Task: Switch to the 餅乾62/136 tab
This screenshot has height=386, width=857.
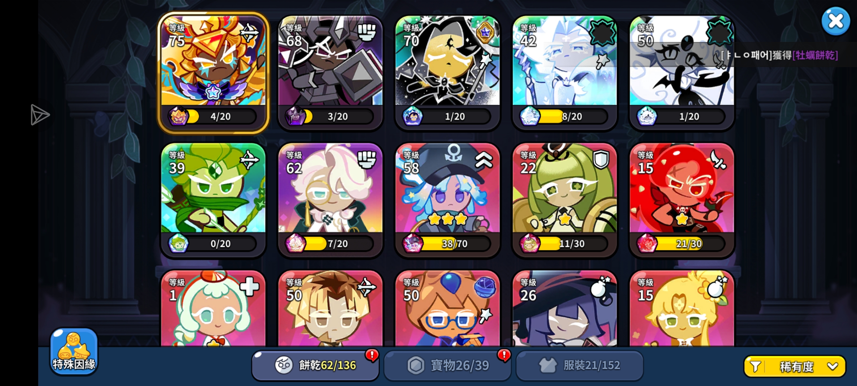Action: (x=315, y=365)
